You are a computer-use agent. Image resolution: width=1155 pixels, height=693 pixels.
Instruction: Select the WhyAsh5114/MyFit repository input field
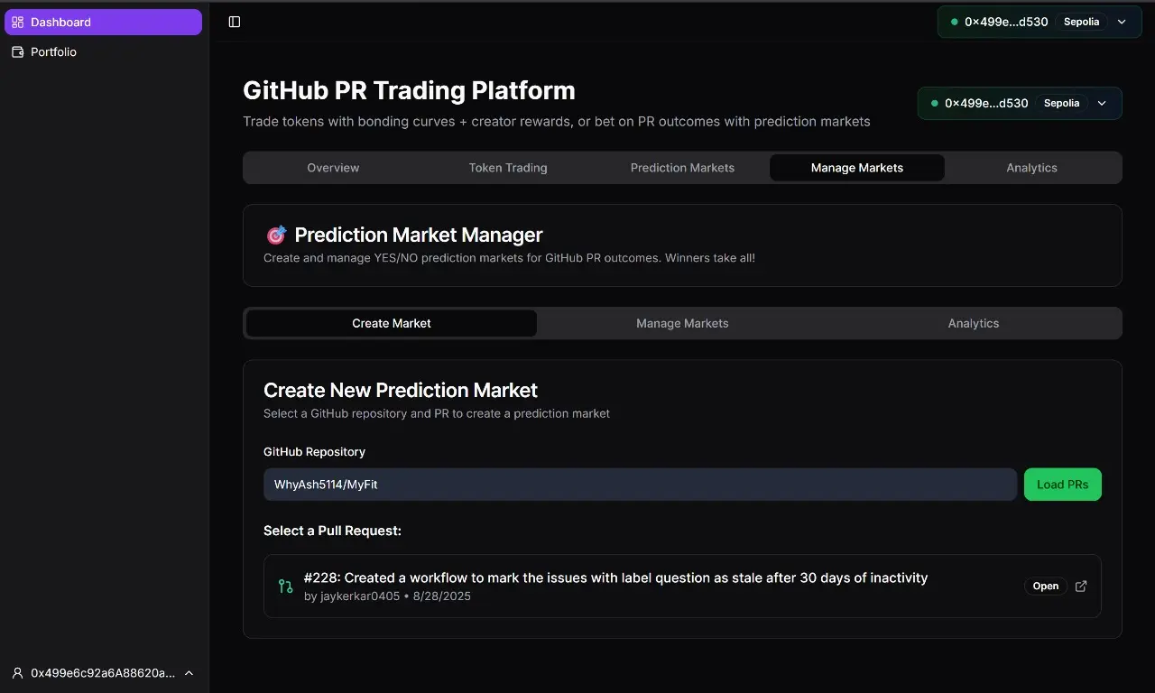click(641, 484)
